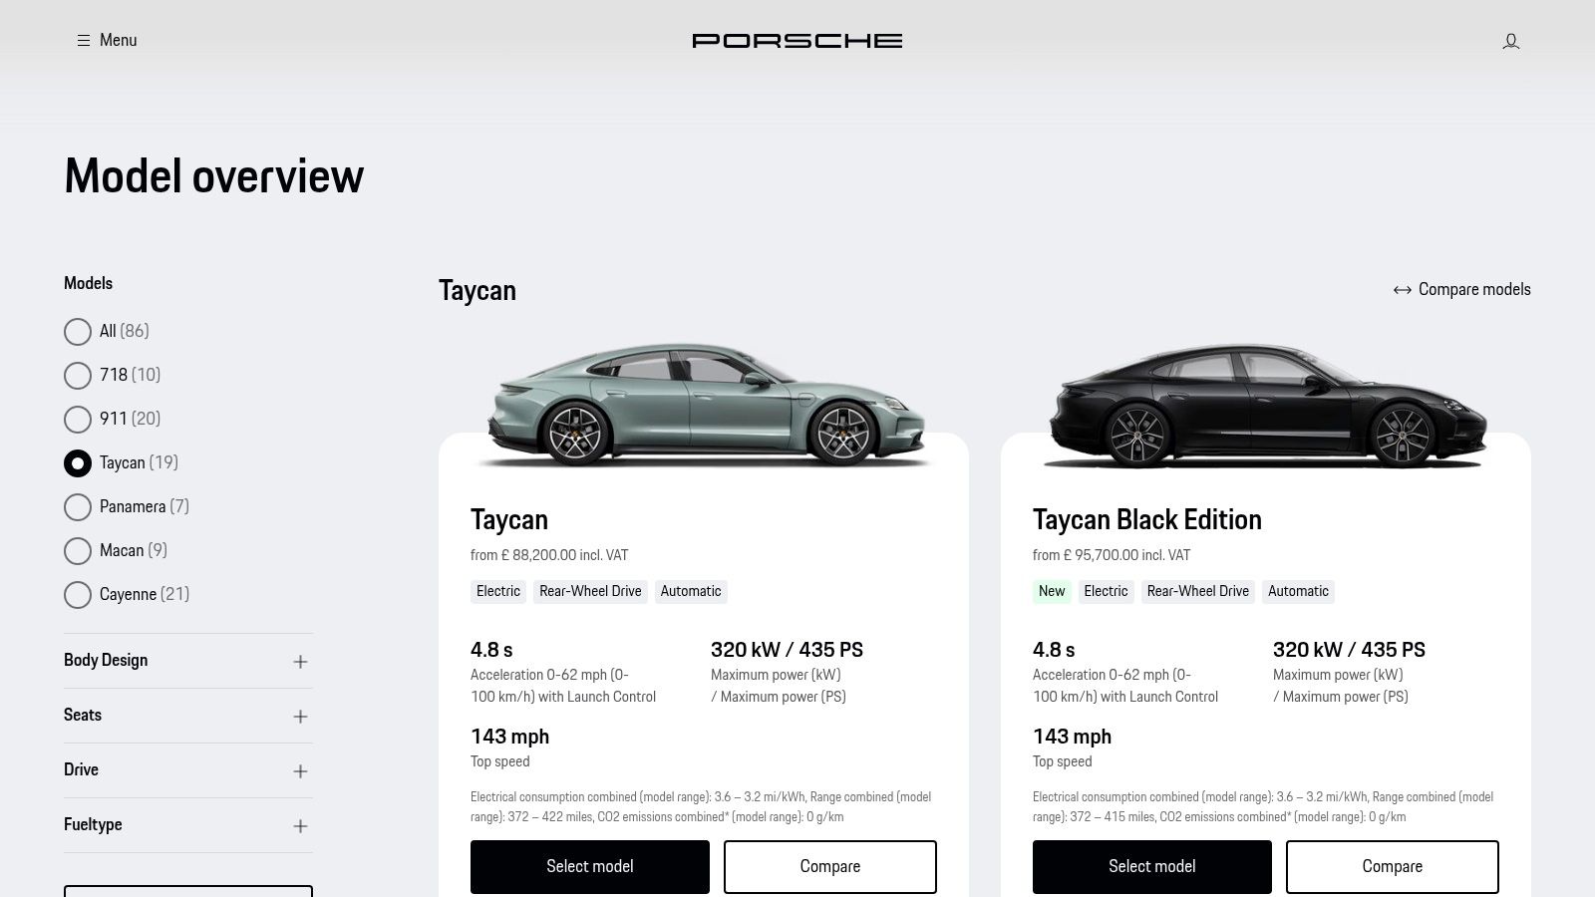Screen dimensions: 1595x897
Task: Open the hamburger Menu icon
Action: [x=84, y=41]
